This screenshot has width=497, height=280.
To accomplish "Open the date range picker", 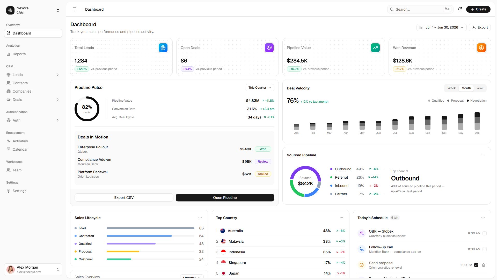I will click(x=441, y=27).
